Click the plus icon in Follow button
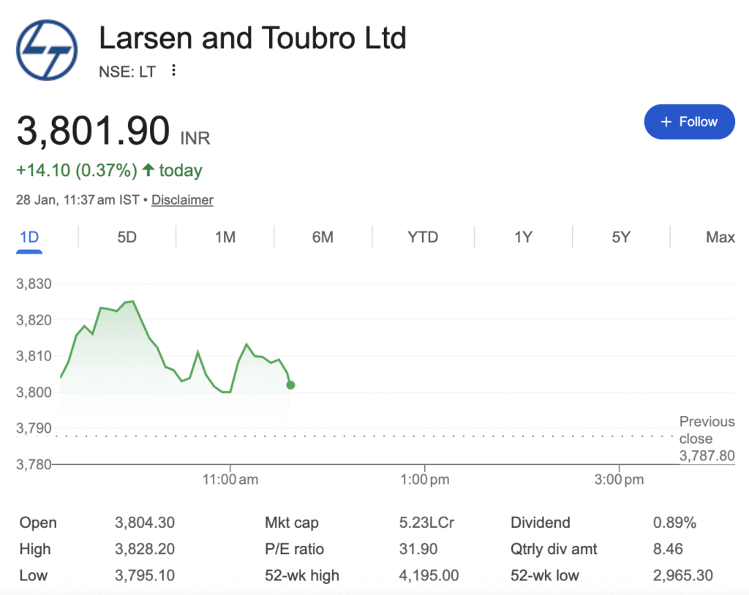This screenshot has width=749, height=595. point(666,122)
